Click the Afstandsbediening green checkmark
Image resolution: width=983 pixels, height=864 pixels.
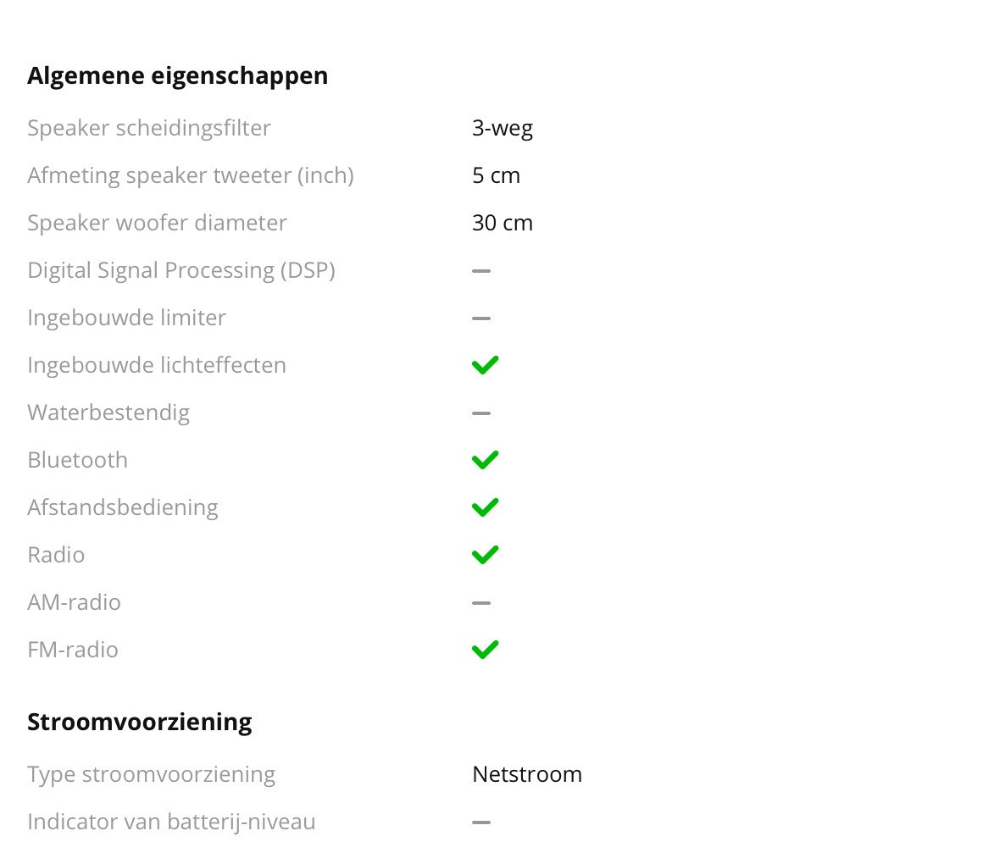pos(485,507)
